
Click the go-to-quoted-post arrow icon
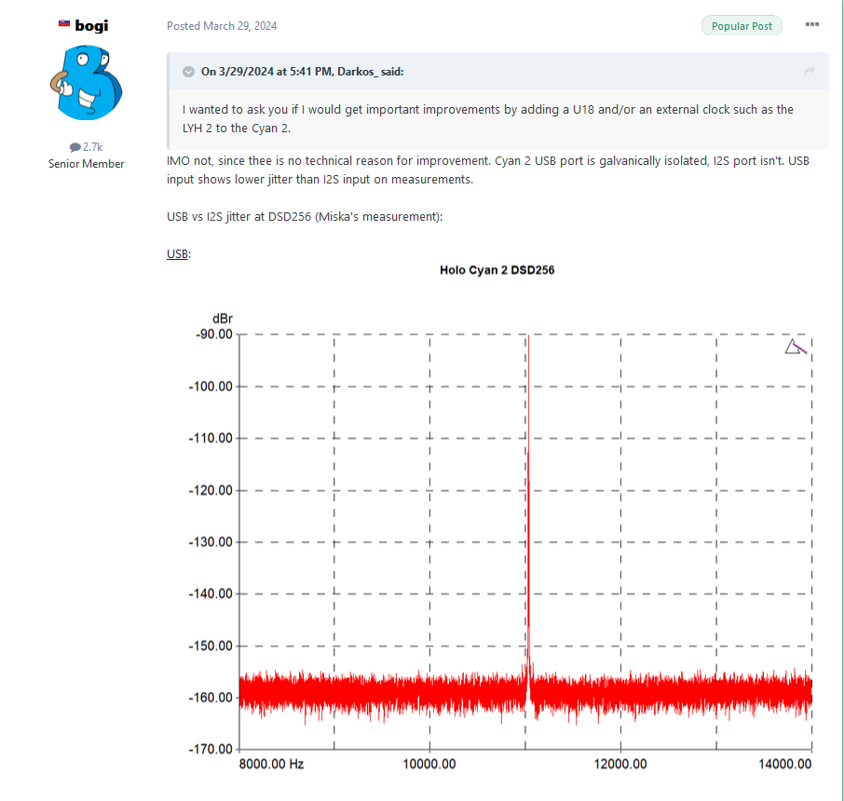809,71
